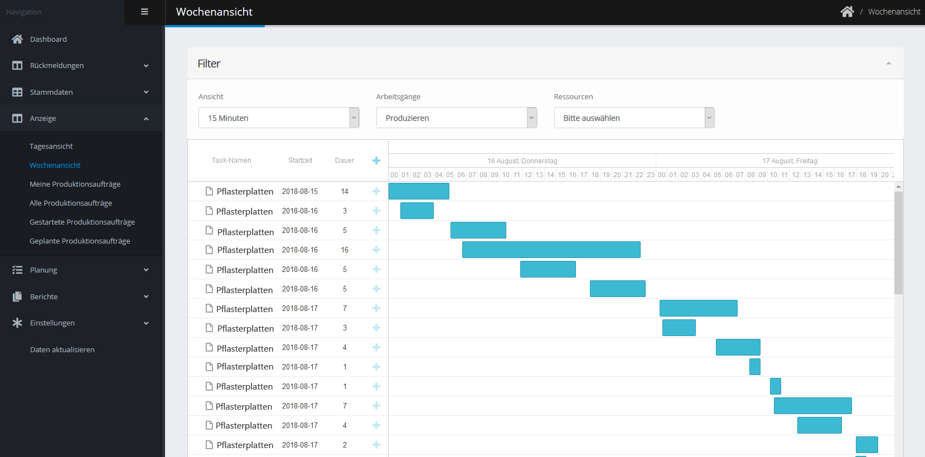Image resolution: width=925 pixels, height=457 pixels.
Task: Open the Ansicht dropdown showing 15 Minuten
Action: tap(279, 118)
